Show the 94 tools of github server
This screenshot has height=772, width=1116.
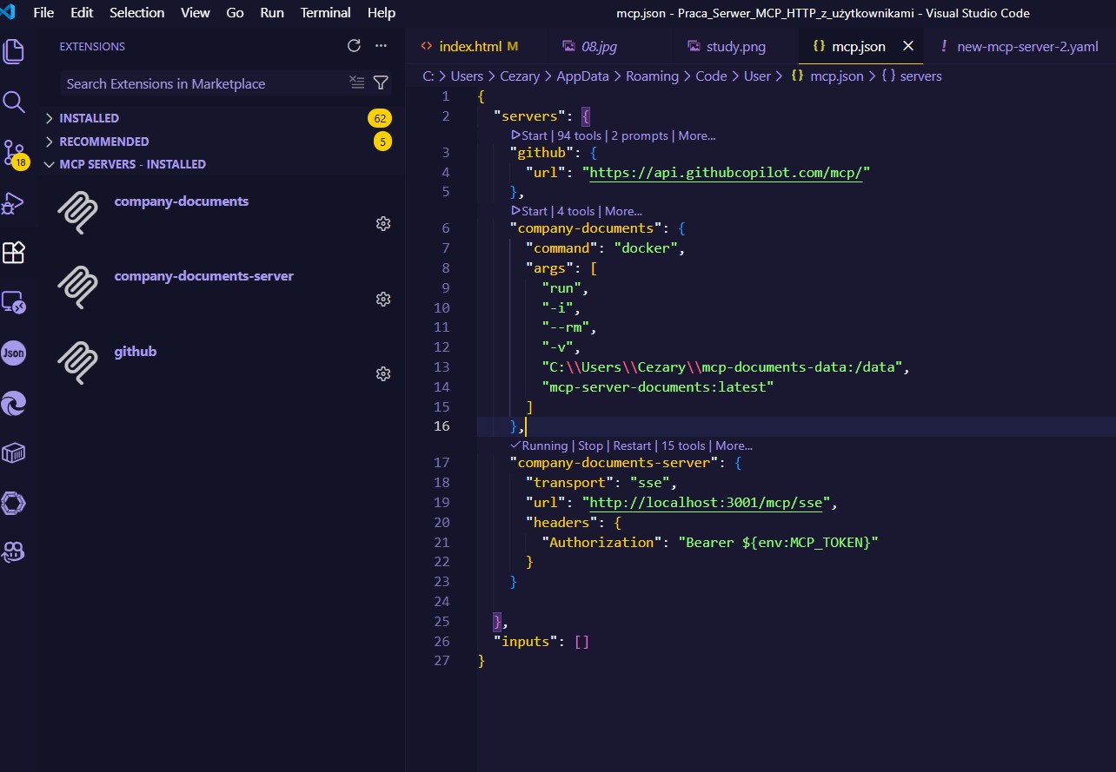[x=580, y=135]
